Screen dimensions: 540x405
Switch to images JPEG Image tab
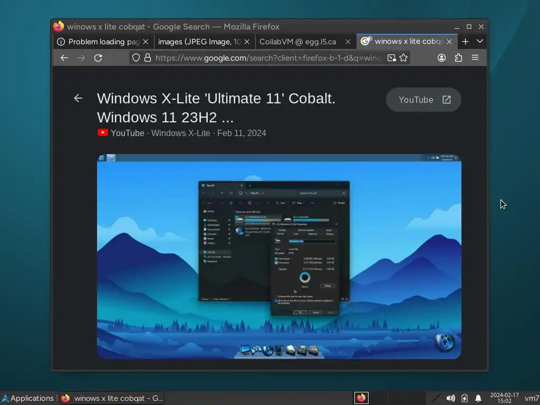pyautogui.click(x=205, y=42)
